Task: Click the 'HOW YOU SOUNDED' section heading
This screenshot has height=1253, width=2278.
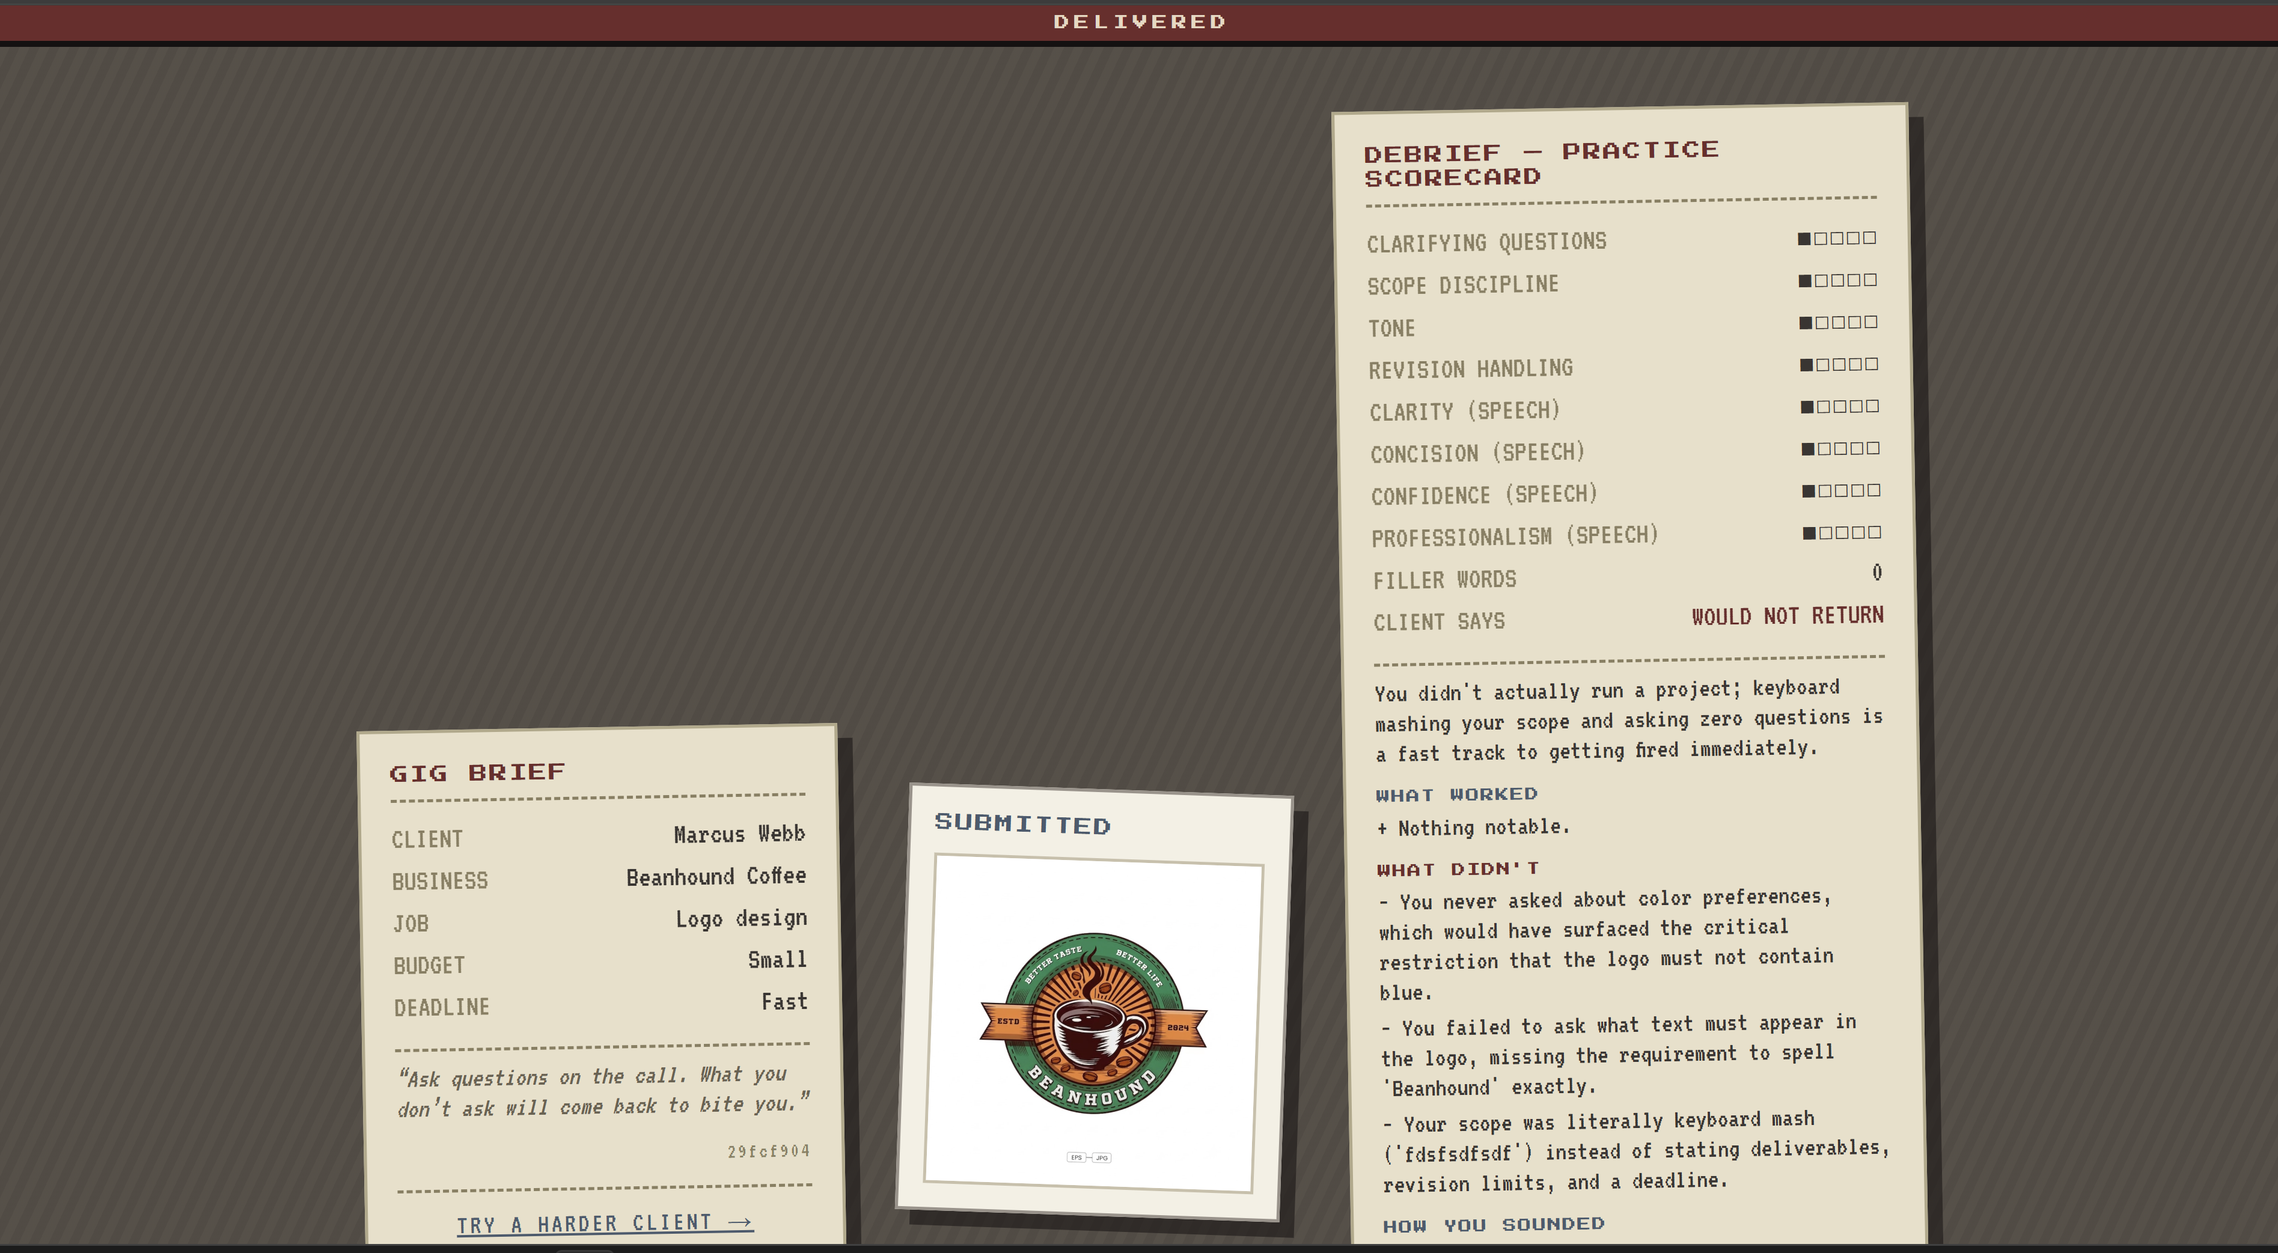Action: pyautogui.click(x=1494, y=1225)
